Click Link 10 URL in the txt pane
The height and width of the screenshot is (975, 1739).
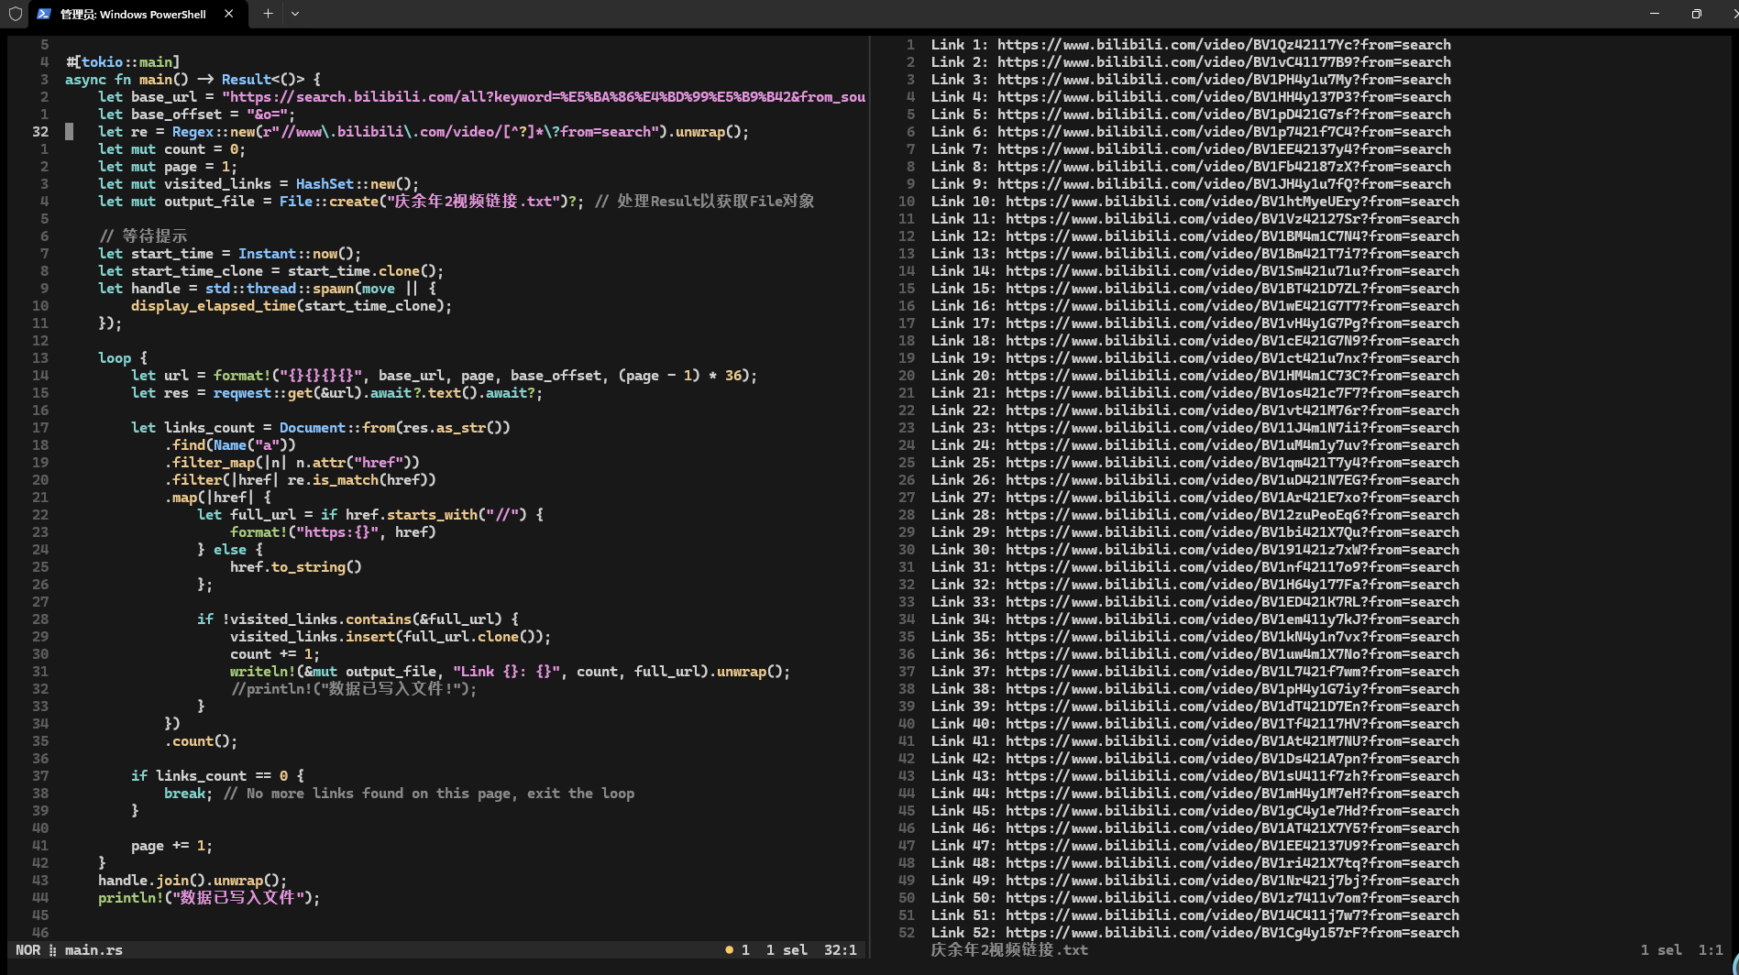(x=1232, y=202)
